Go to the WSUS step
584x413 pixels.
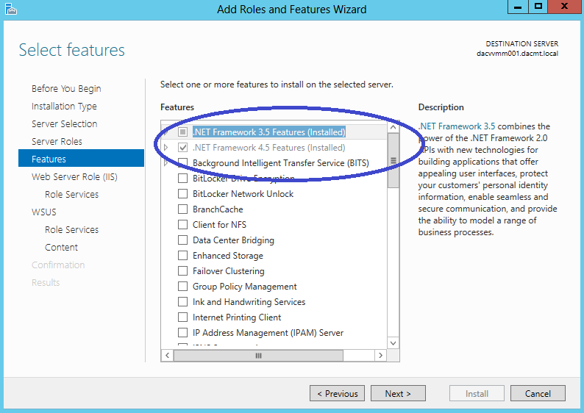point(44,212)
